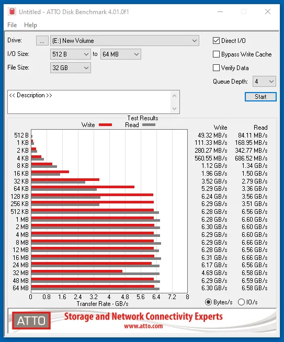
Task: Click the 4 KB write value 560.55 MB/s
Action: pos(211,158)
